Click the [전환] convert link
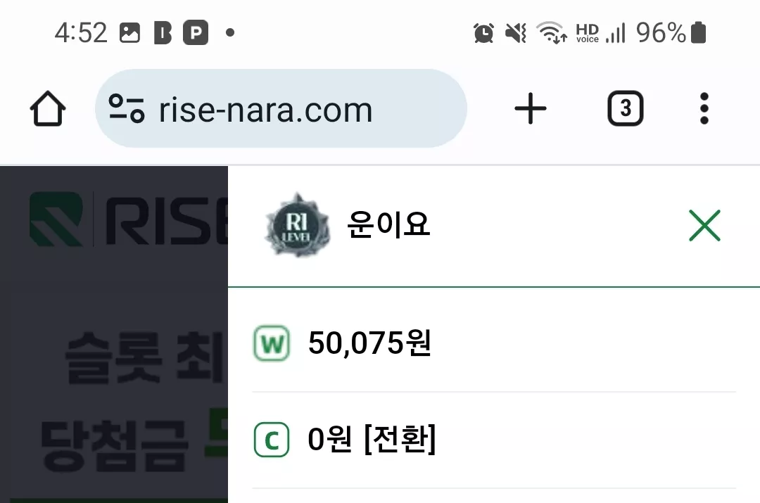Image resolution: width=760 pixels, height=503 pixels. pyautogui.click(x=400, y=439)
